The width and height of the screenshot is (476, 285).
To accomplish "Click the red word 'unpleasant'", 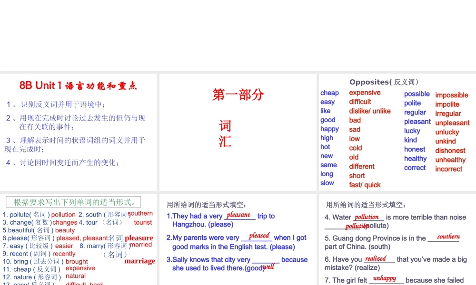I will tap(452, 123).
